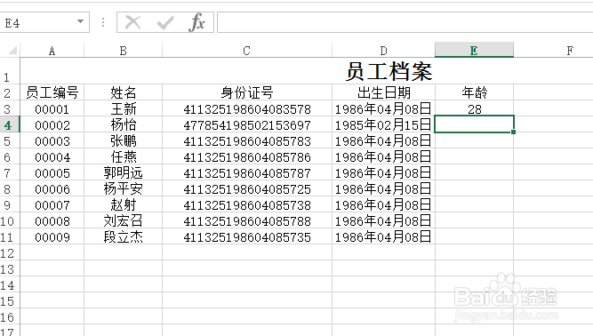The image size is (593, 336).
Task: Select row 5 header
Action: point(10,140)
